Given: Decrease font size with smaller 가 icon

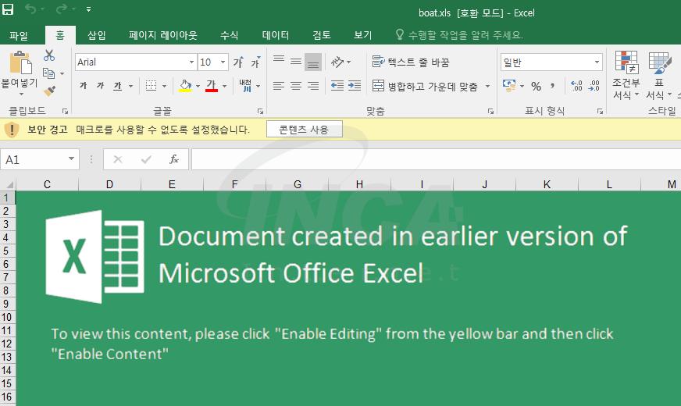Looking at the screenshot, I should [x=255, y=62].
